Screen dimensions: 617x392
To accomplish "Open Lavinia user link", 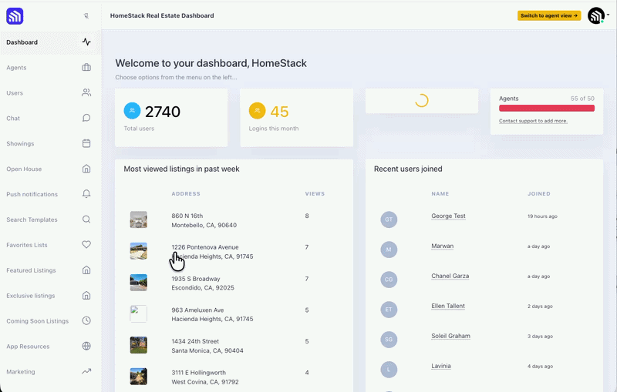I will coord(441,366).
